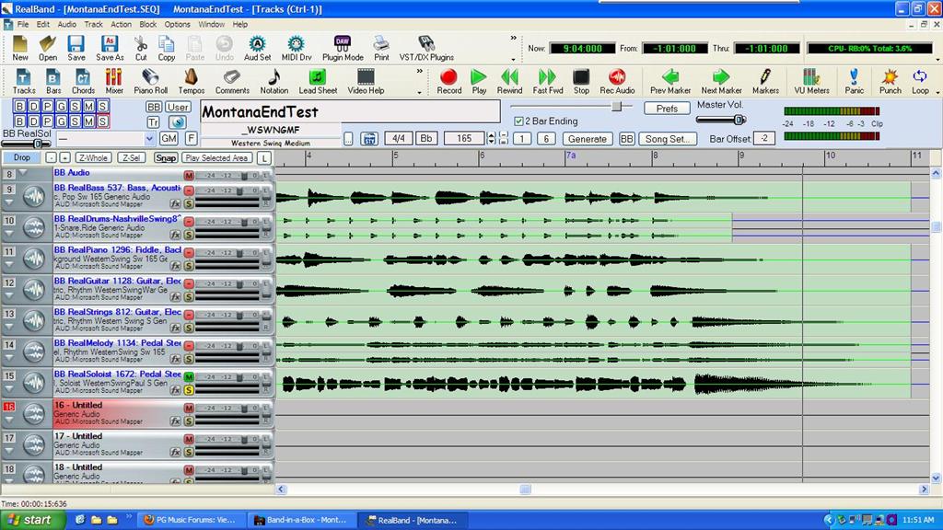Toggle mute on BB RealPiano track 11
943x530 pixels.
[x=189, y=252]
